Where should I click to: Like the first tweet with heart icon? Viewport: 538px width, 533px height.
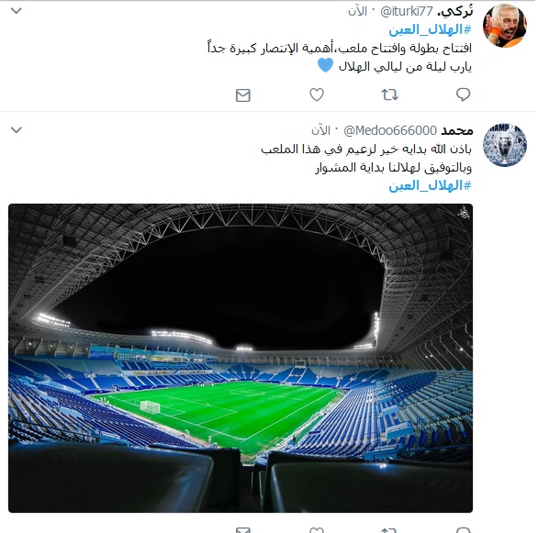click(317, 94)
